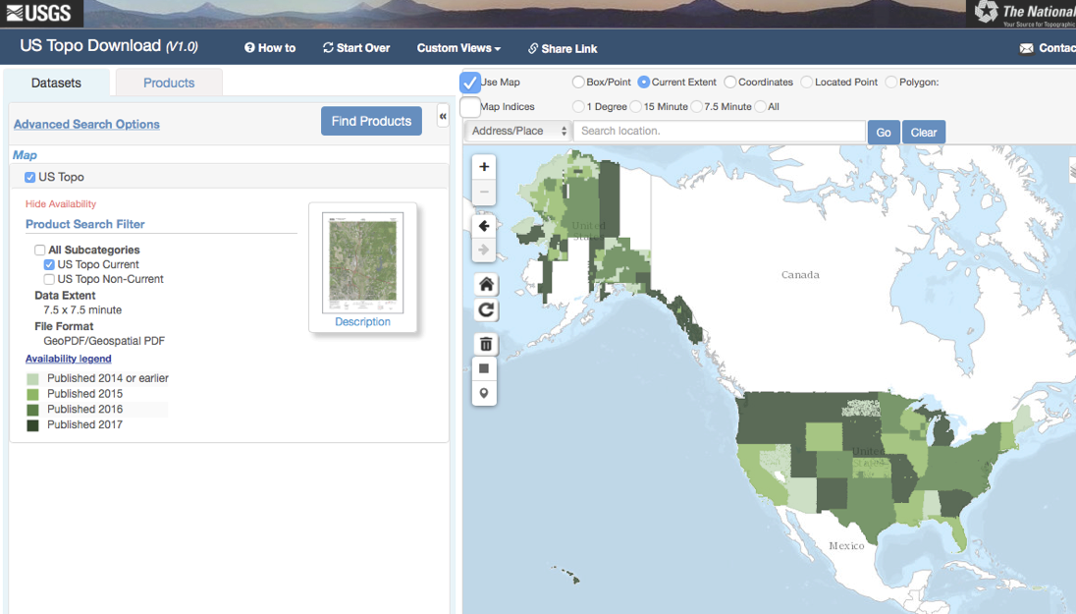Viewport: 1076px width, 614px height.
Task: Zoom out on the map
Action: point(484,192)
